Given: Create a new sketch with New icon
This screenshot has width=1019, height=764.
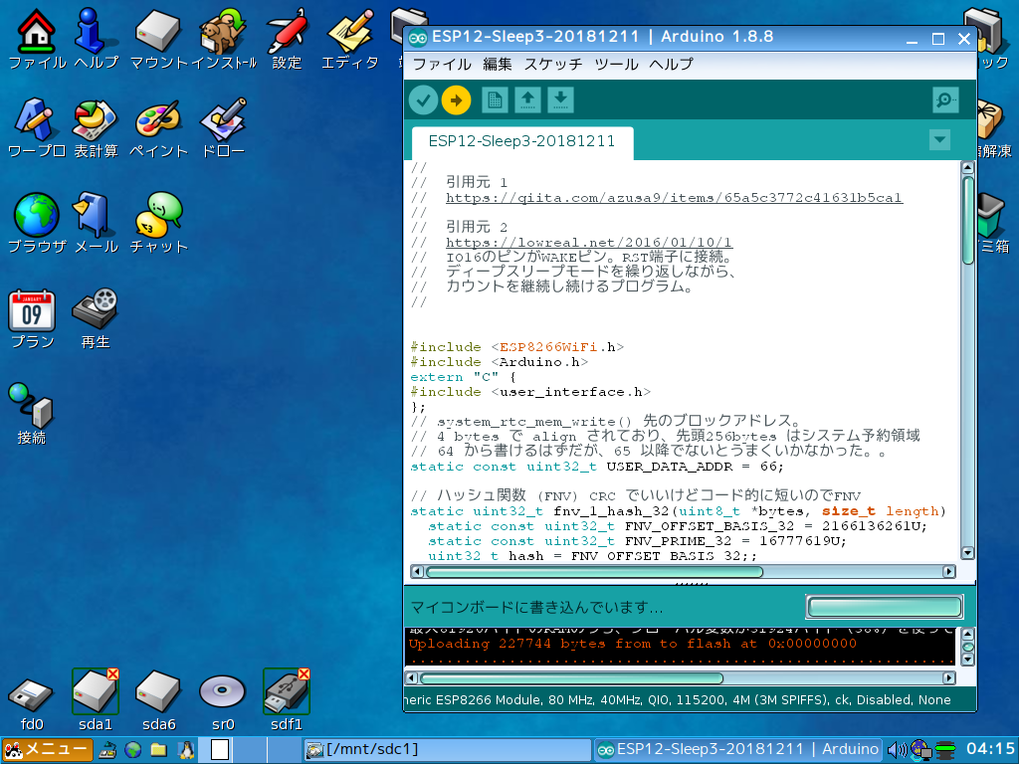Looking at the screenshot, I should tap(495, 100).
